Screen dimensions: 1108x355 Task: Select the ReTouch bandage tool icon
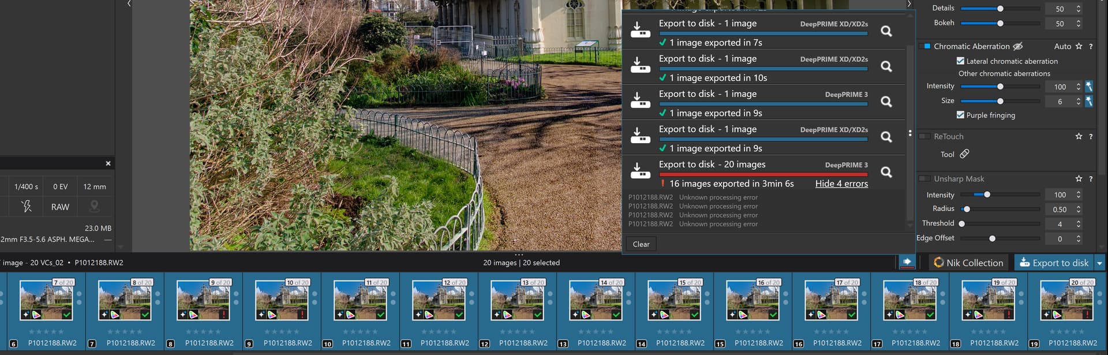point(964,154)
